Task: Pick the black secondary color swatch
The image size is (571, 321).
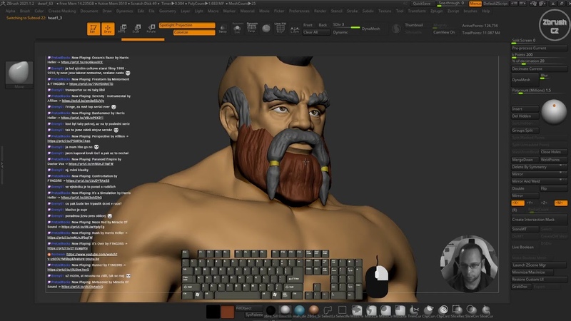Action: pyautogui.click(x=213, y=312)
